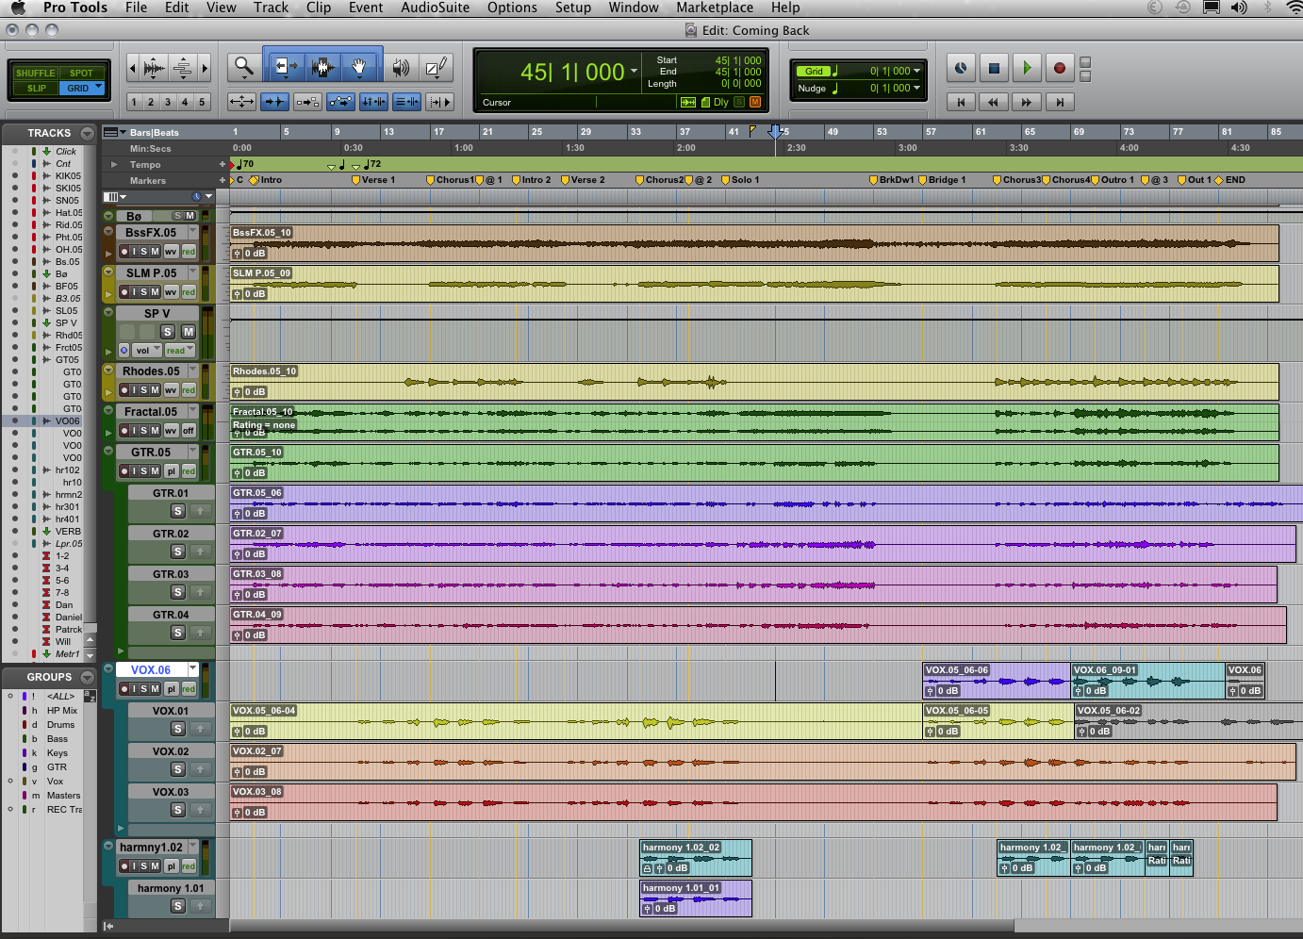Viewport: 1303px width, 939px height.
Task: Click the Online sync clock button
Action: click(961, 68)
